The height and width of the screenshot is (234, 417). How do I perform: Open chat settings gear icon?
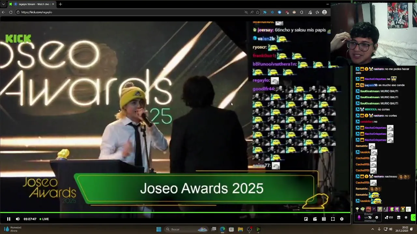click(x=406, y=217)
